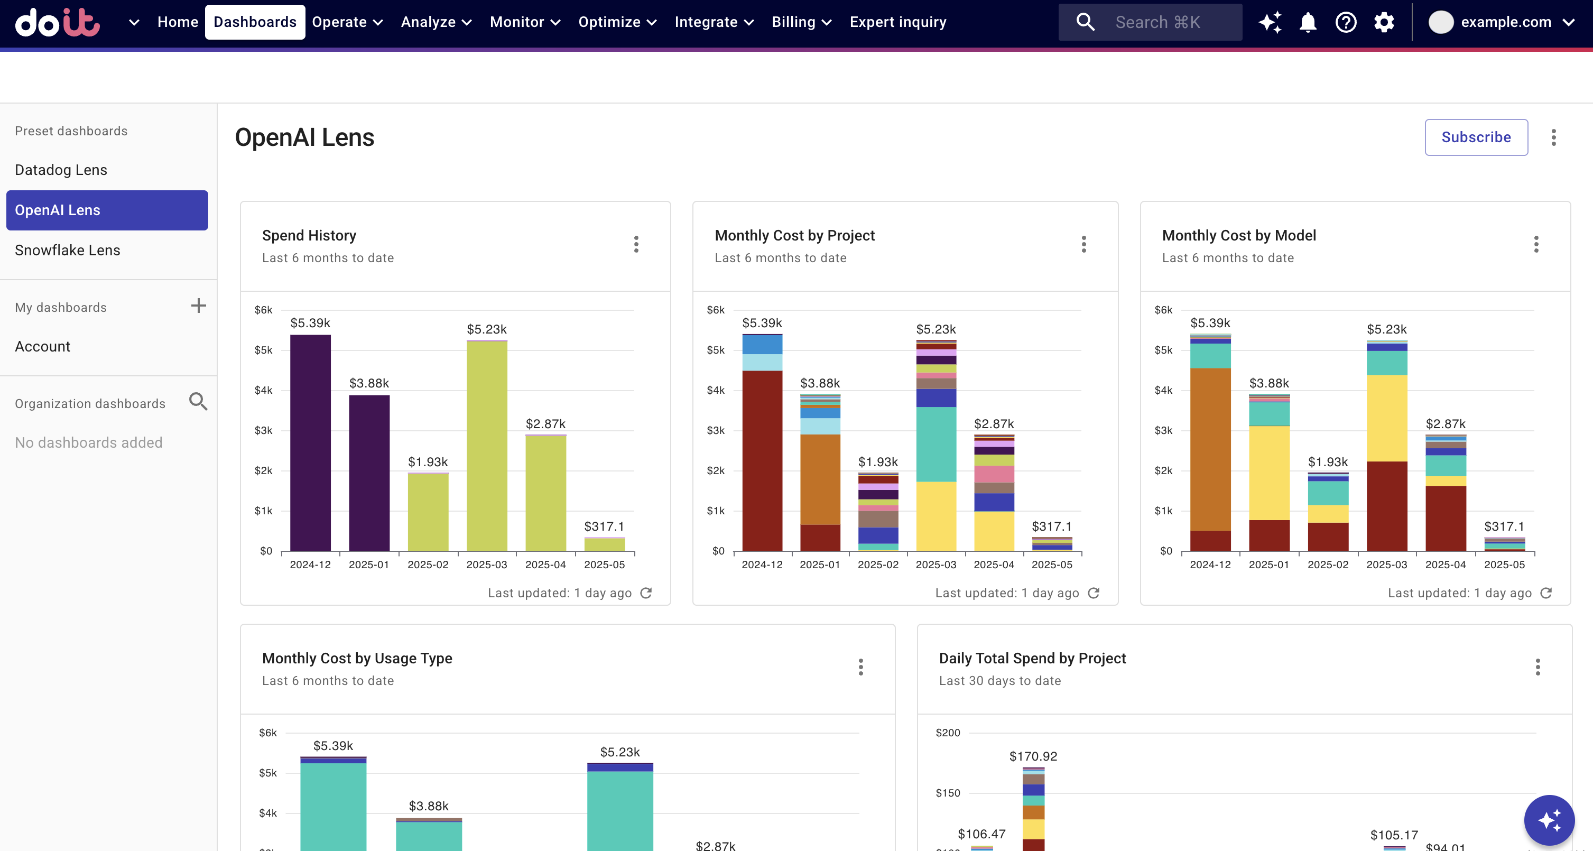This screenshot has height=851, width=1593.
Task: Click the 2024-12 bar in Spend History
Action: (x=310, y=443)
